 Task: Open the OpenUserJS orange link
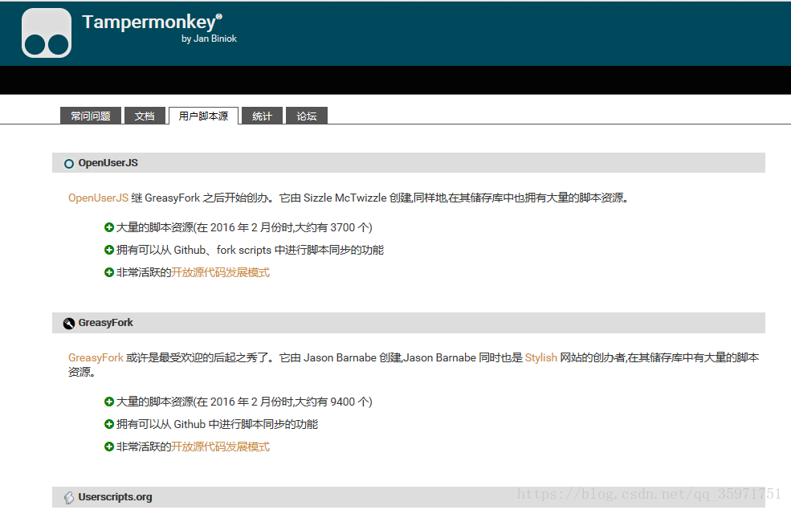tap(98, 198)
